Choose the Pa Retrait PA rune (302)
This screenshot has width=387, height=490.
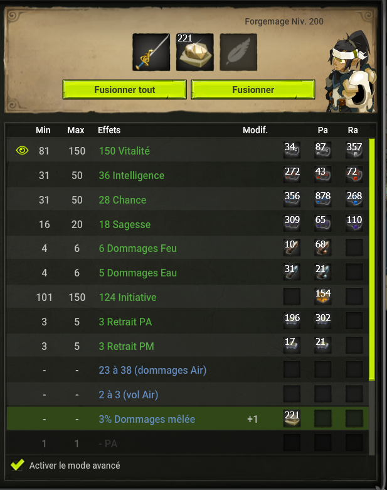[x=323, y=321]
